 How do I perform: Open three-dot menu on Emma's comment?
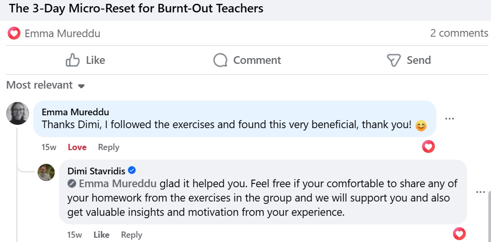pos(449,119)
